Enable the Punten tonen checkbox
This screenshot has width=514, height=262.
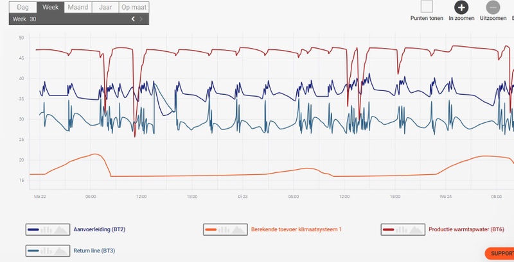427,6
